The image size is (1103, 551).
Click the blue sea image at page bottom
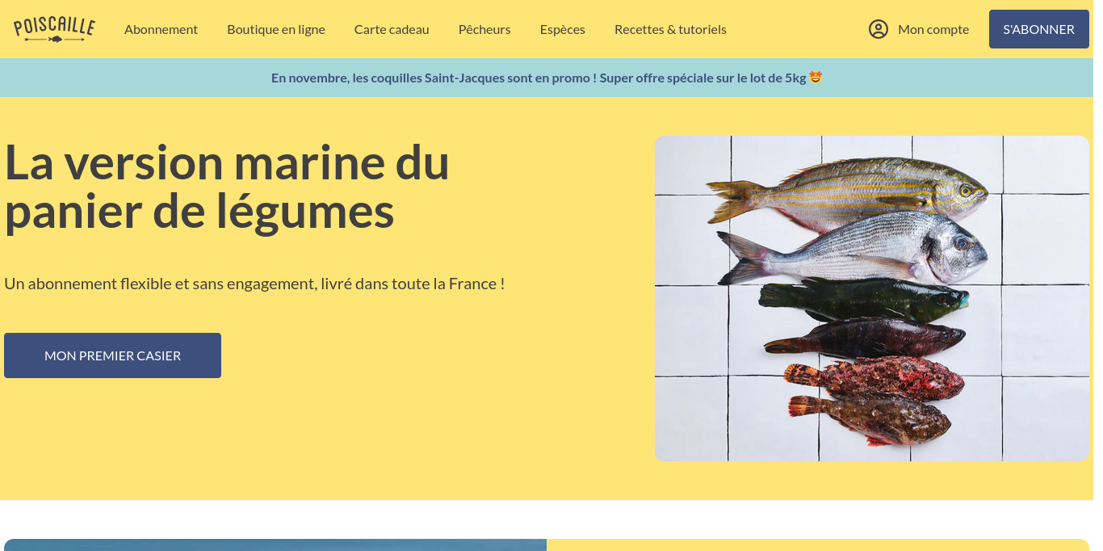[x=275, y=545]
